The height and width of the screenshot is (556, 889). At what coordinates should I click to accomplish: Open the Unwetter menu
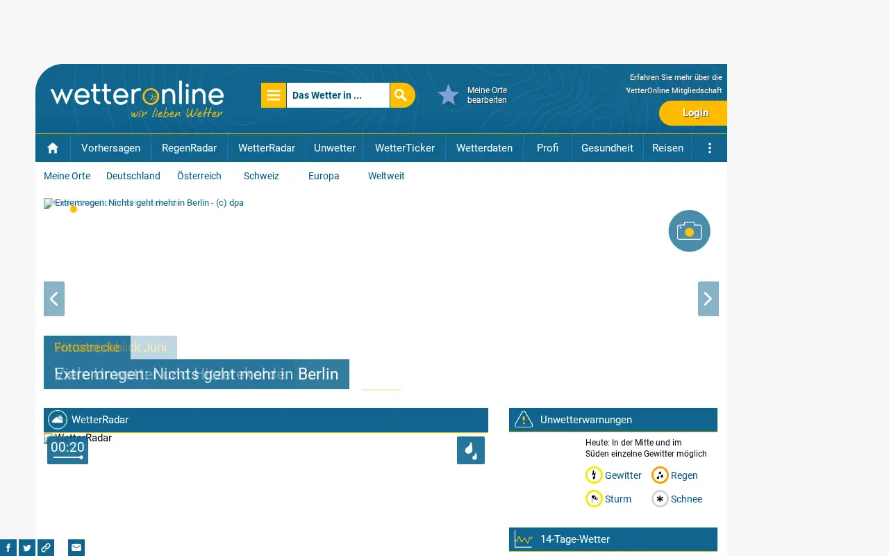point(335,148)
